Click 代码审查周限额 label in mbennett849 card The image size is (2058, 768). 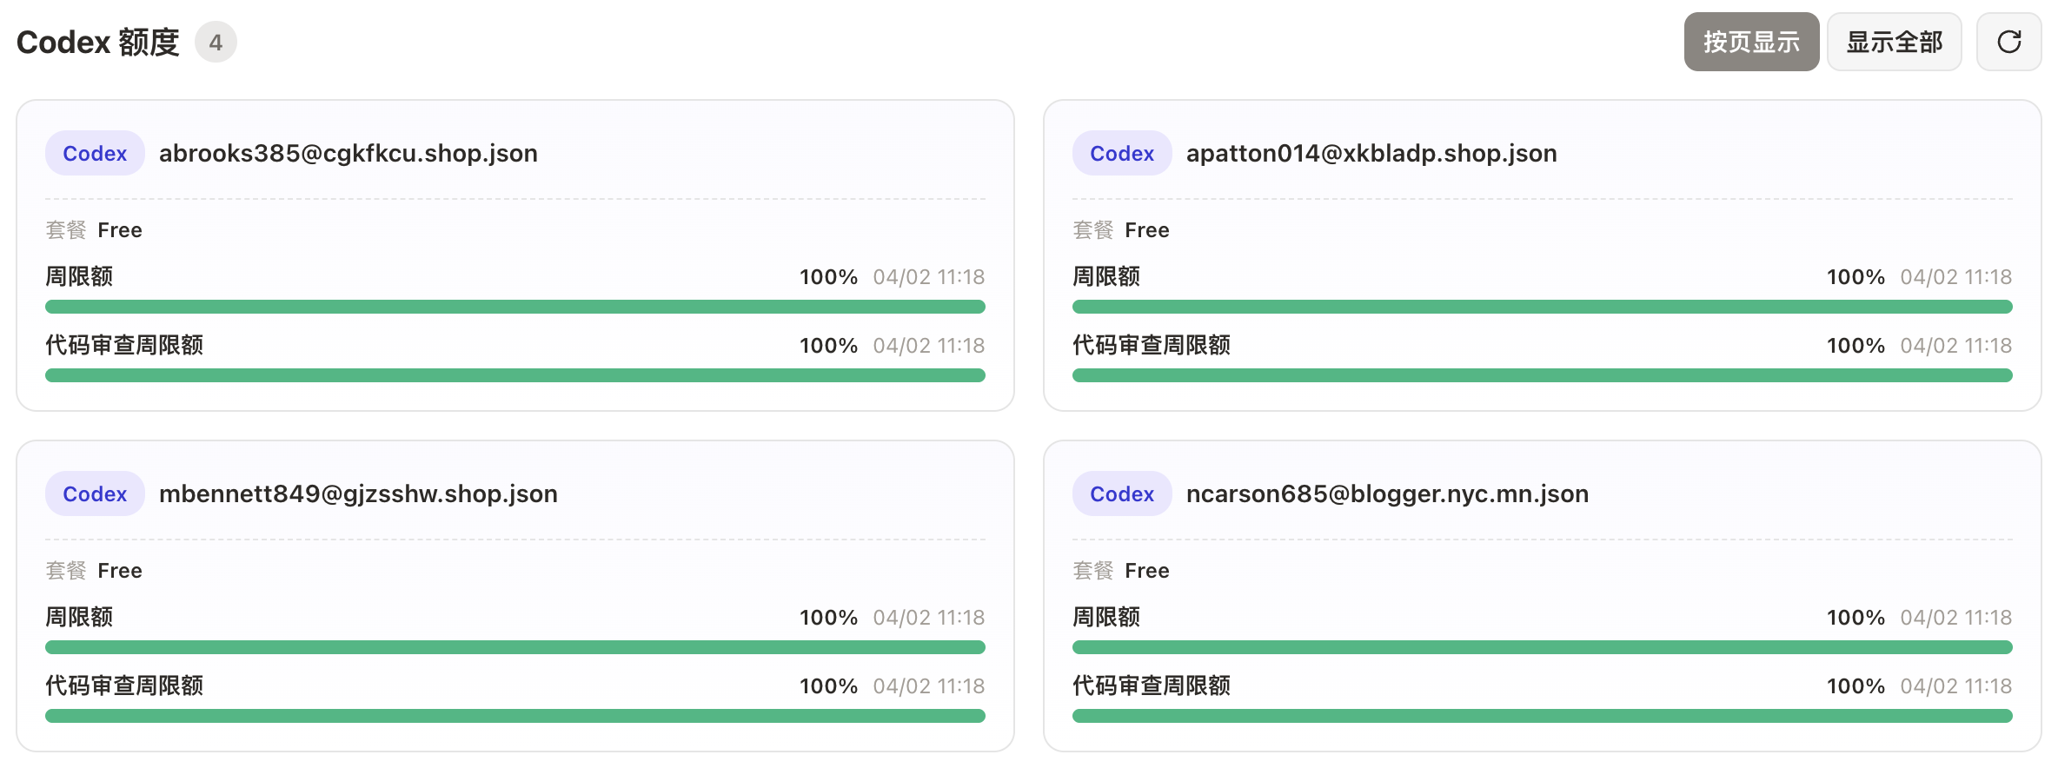click(124, 685)
